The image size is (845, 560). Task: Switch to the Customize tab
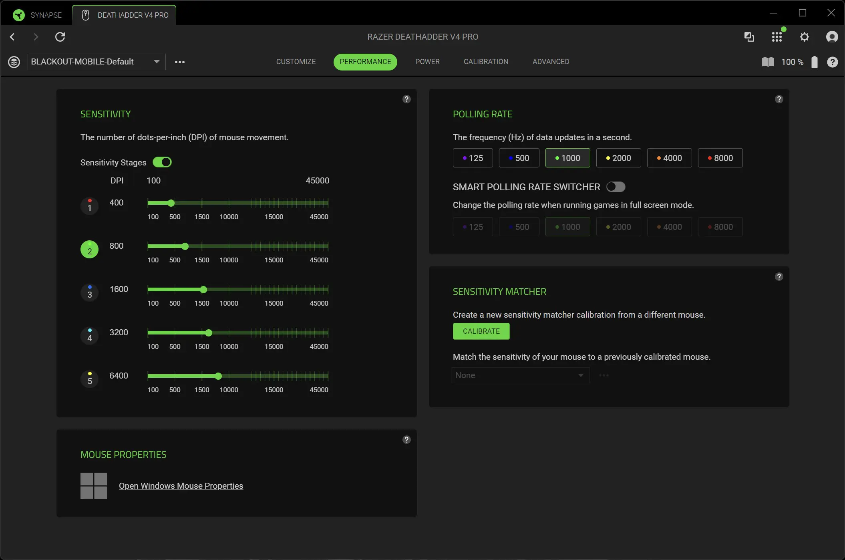tap(296, 62)
